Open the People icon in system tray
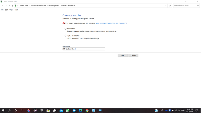Image resolution: width=201 pixels, height=113 pixels. tap(162, 110)
